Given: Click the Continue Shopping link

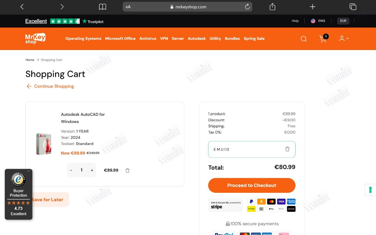Looking at the screenshot, I should pos(50,86).
